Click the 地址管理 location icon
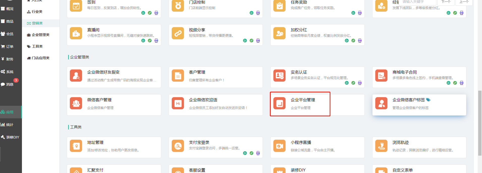This screenshot has width=482, height=173. (x=76, y=146)
